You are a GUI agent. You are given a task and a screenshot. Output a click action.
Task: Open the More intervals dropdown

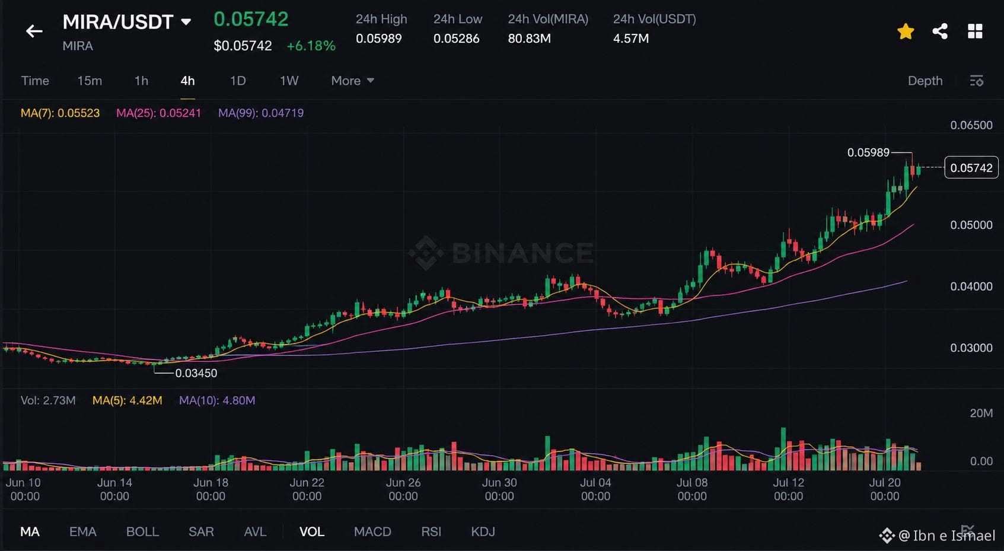click(x=352, y=81)
